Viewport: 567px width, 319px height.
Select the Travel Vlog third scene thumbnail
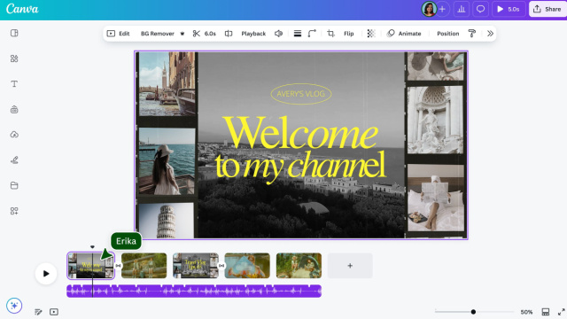(196, 266)
